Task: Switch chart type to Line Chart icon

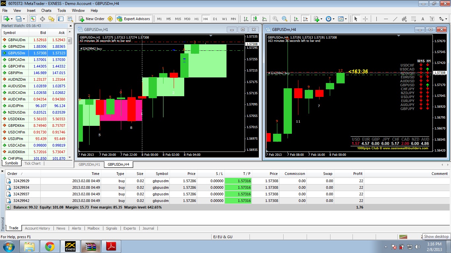Action: [x=264, y=19]
